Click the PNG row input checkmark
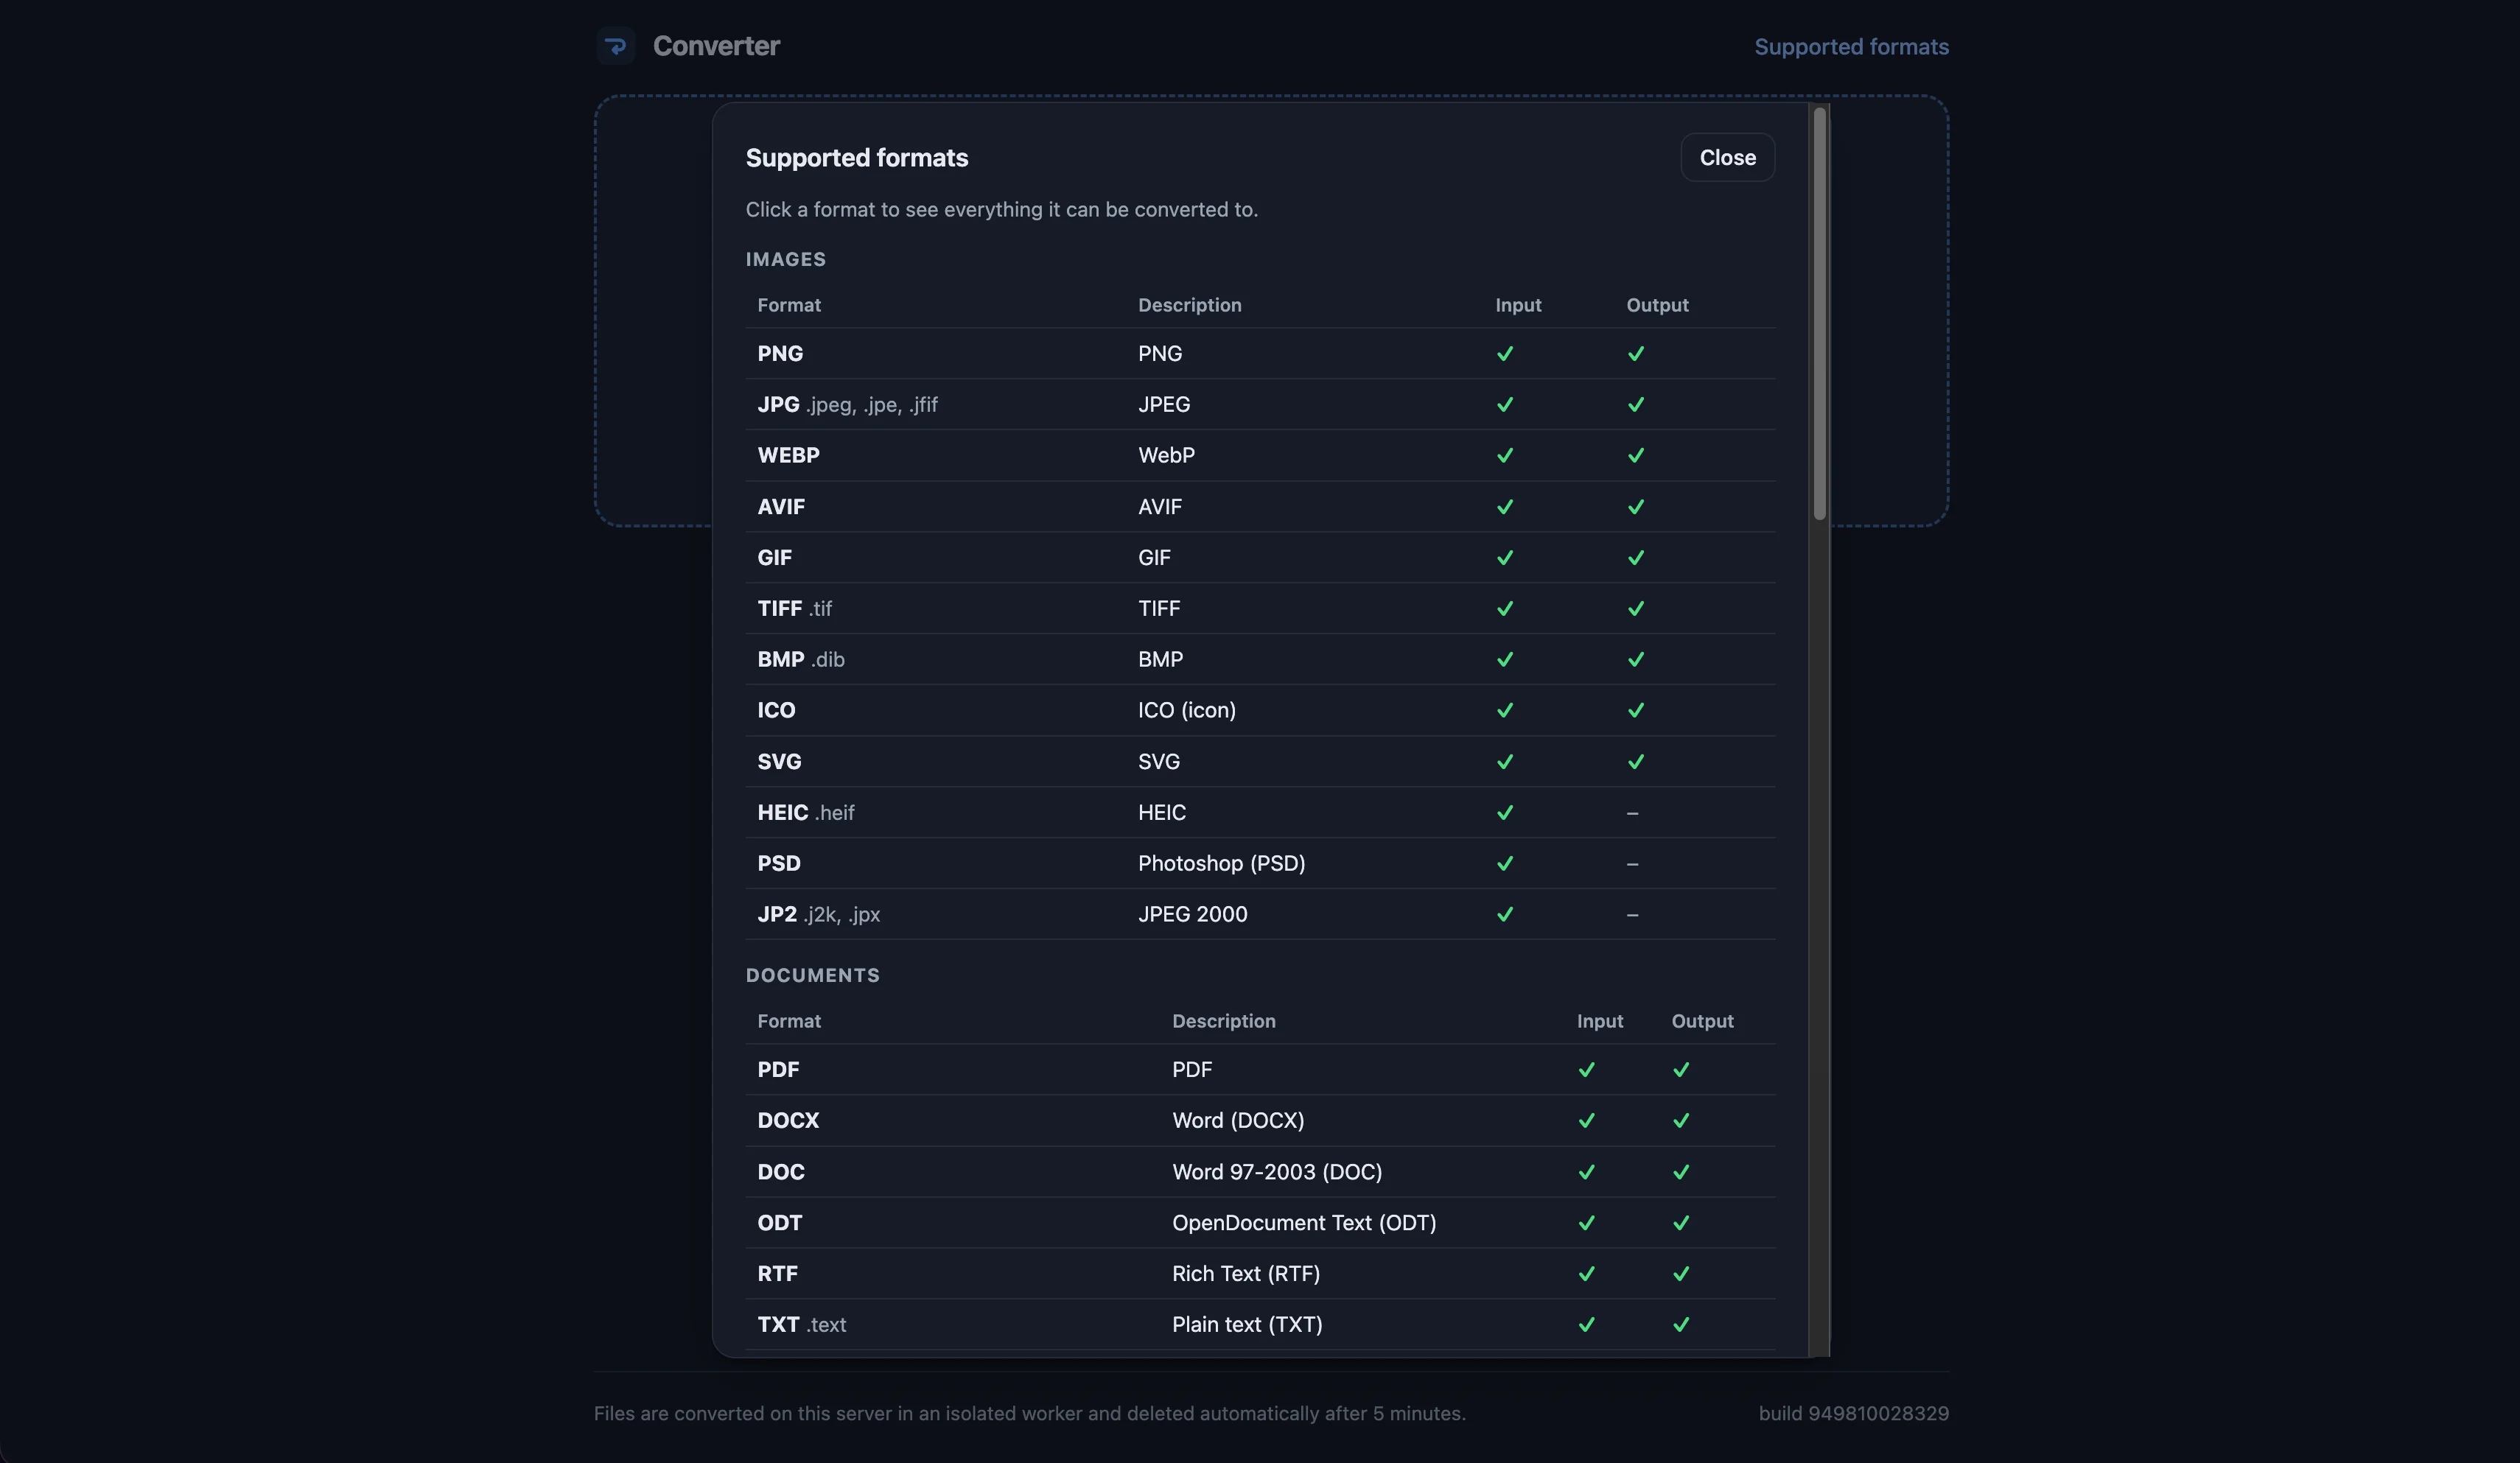 coord(1504,354)
